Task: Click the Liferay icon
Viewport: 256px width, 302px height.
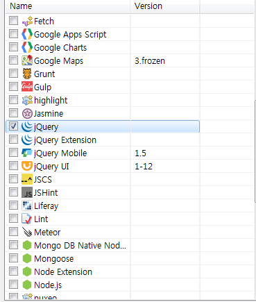Action: [27, 205]
